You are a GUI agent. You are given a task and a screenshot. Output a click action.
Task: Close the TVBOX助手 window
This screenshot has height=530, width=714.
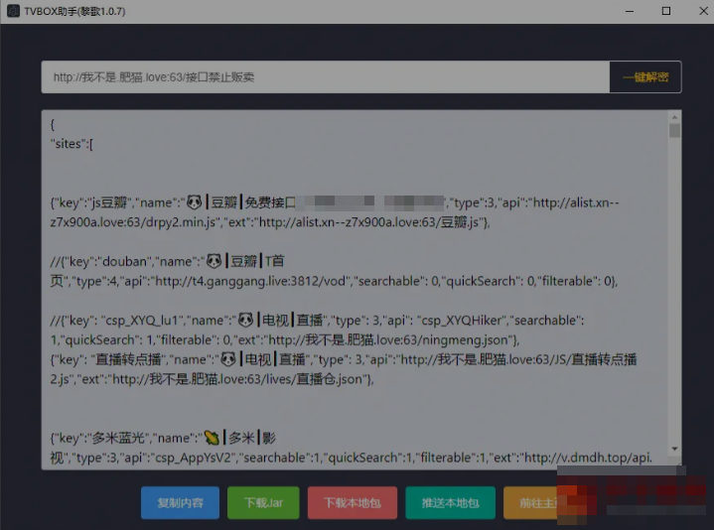(703, 11)
